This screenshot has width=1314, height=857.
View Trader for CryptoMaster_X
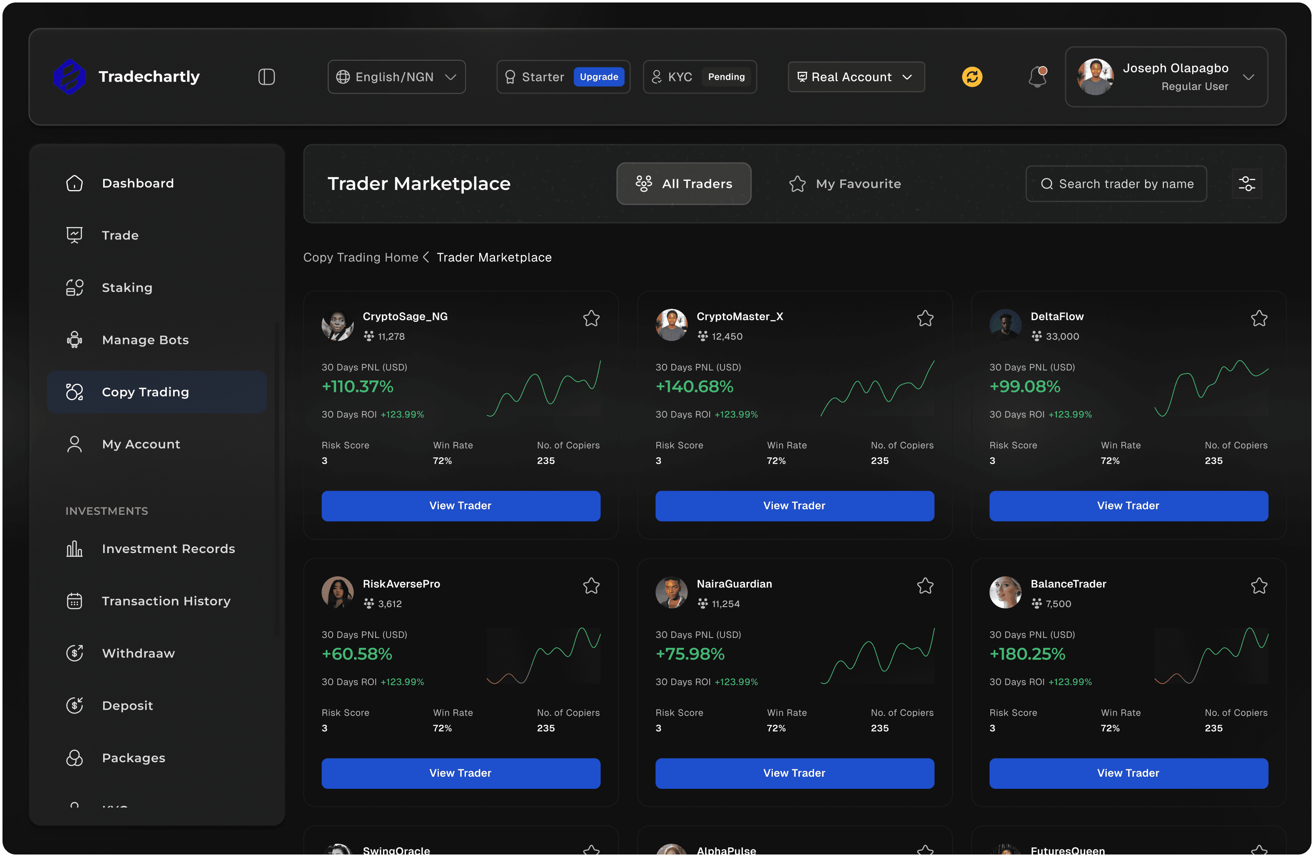click(794, 506)
